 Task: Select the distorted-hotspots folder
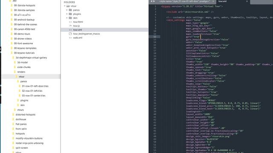[26, 115]
